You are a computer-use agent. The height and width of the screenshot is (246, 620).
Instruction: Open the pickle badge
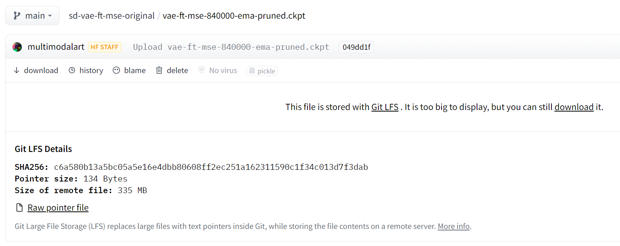pyautogui.click(x=262, y=71)
